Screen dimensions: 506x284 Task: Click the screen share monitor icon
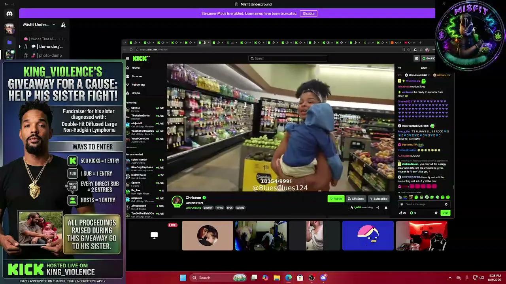tap(154, 235)
